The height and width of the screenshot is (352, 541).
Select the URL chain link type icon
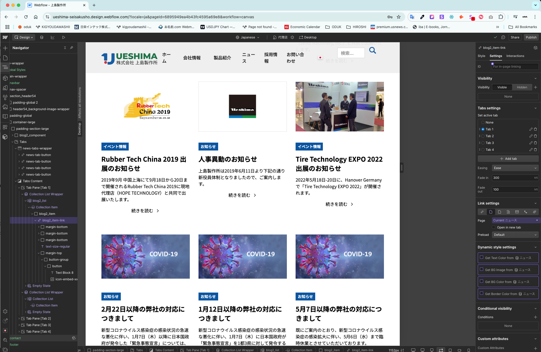coord(482,212)
